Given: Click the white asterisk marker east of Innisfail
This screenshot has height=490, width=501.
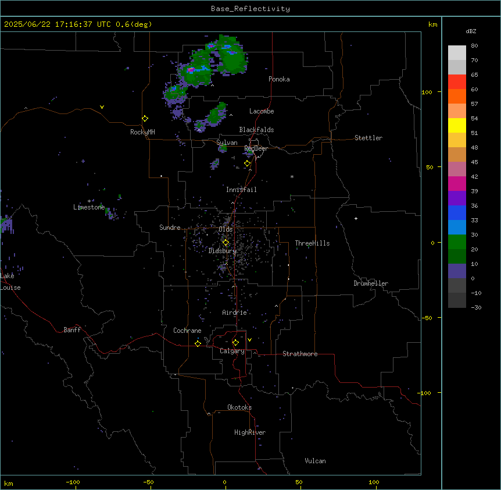Looking at the screenshot, I should pyautogui.click(x=292, y=176).
